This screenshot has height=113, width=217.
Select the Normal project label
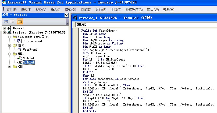[x=18, y=28]
